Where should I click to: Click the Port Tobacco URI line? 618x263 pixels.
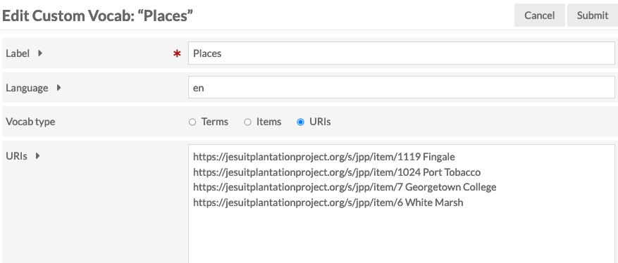click(337, 172)
